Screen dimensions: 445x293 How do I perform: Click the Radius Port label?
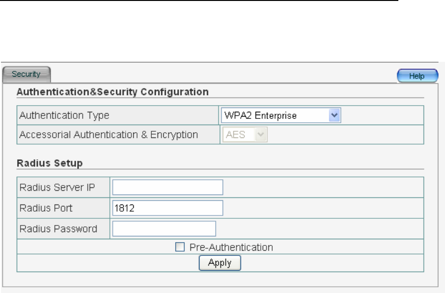click(x=46, y=208)
